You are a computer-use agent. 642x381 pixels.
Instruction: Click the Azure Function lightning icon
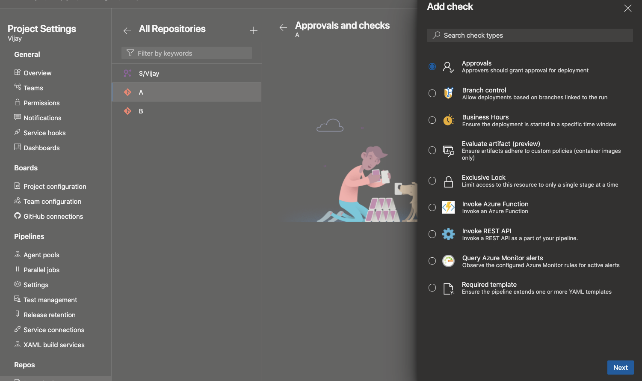click(x=448, y=208)
